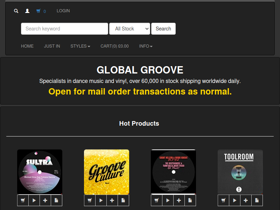The image size is (280, 210).
Task: Open the Grant Nelson & Mark Knight record thumbnail
Action: [x=173, y=172]
